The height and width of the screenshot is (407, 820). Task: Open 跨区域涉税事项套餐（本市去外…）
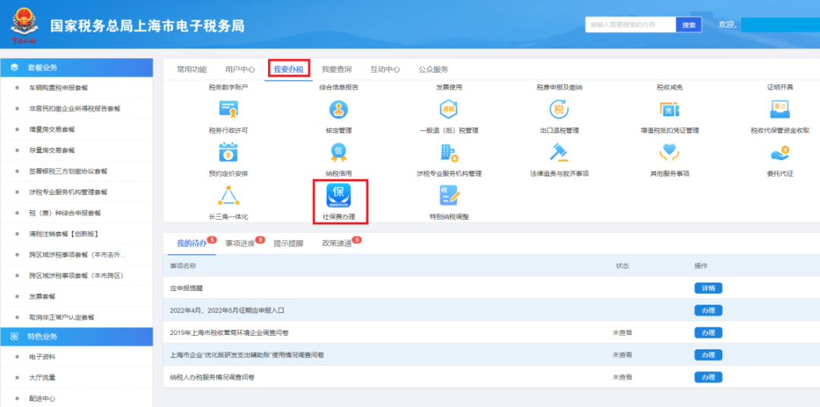(78, 255)
